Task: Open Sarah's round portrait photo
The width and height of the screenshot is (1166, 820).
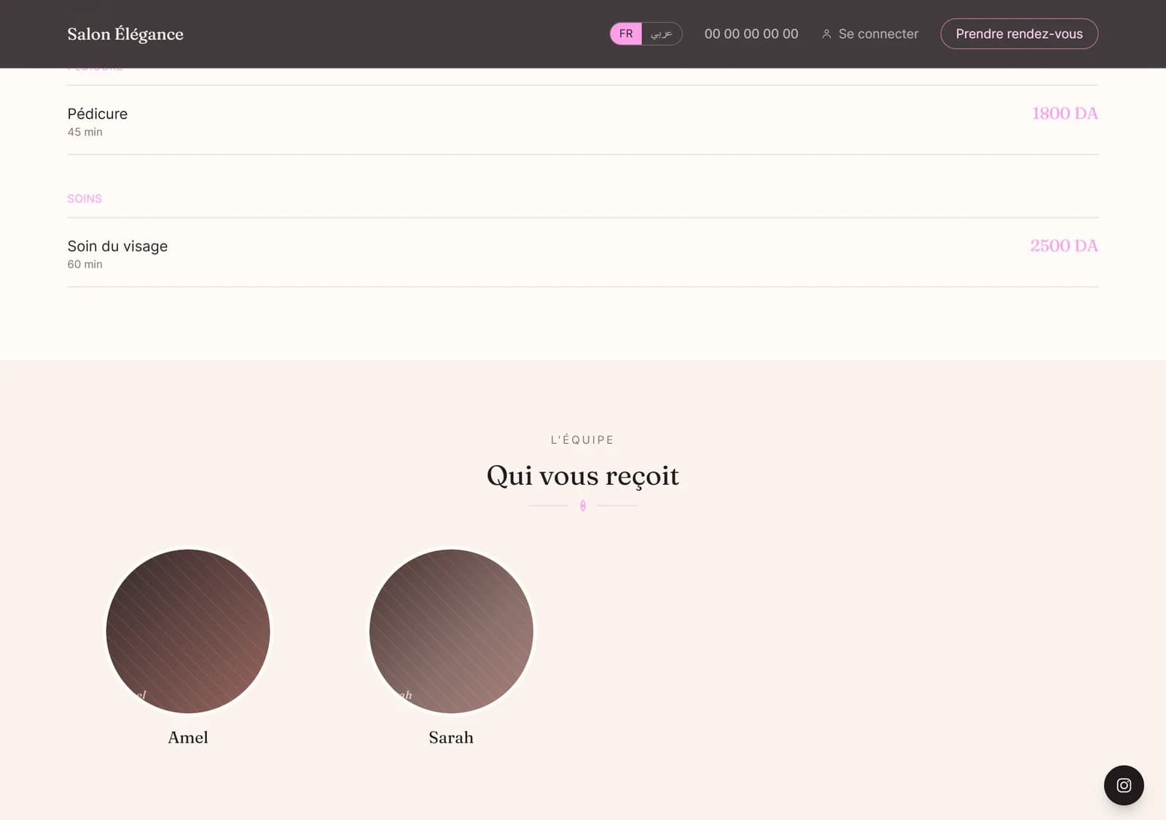Action: pyautogui.click(x=451, y=631)
